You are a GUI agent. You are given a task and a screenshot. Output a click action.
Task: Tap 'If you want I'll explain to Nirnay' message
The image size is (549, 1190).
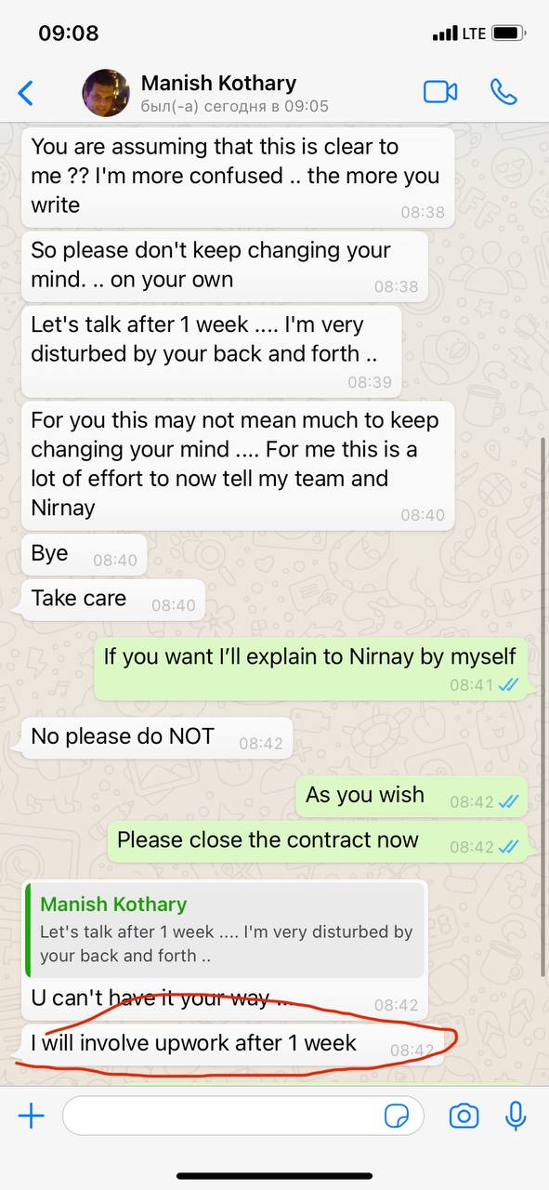pyautogui.click(x=310, y=669)
